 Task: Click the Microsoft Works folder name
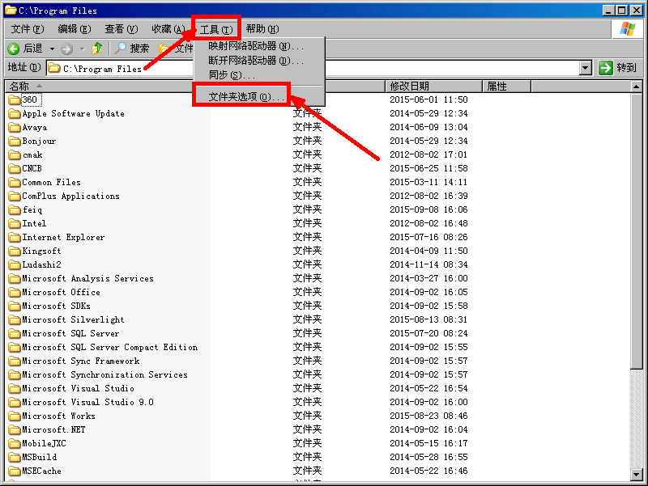pos(58,416)
